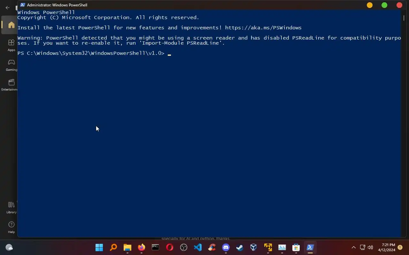Close PowerShell with red button
Viewport: 409px width, 255px height.
pyautogui.click(x=399, y=5)
